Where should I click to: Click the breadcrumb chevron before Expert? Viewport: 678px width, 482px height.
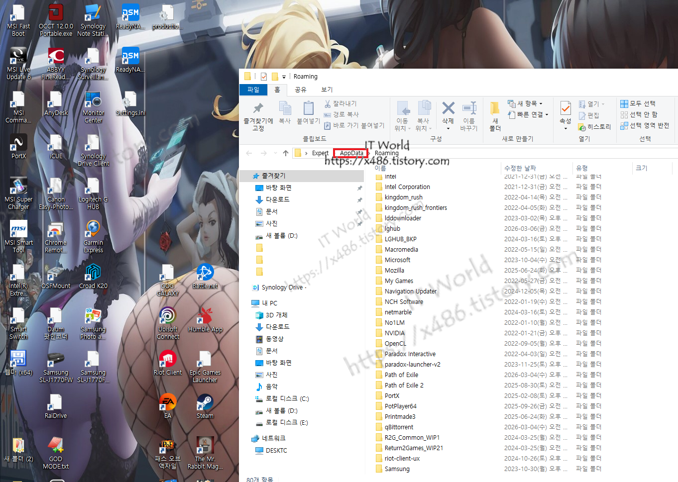click(306, 153)
